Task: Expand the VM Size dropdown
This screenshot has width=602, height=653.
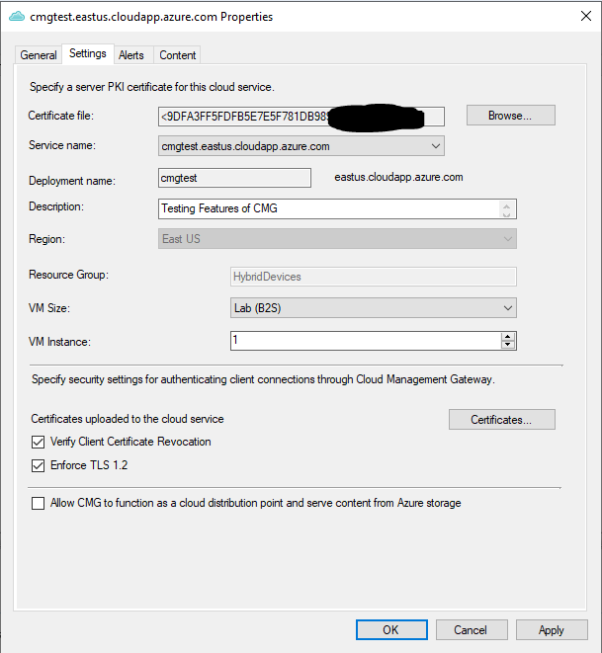Action: pyautogui.click(x=374, y=308)
